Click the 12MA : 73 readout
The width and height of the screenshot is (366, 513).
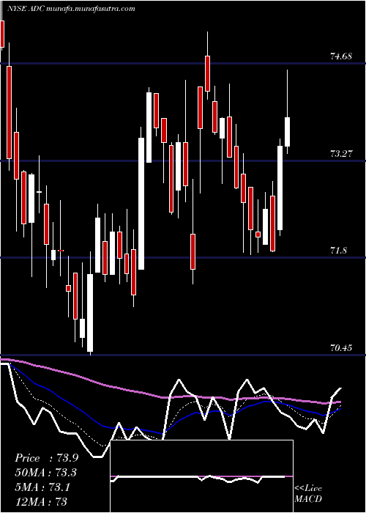pyautogui.click(x=41, y=501)
